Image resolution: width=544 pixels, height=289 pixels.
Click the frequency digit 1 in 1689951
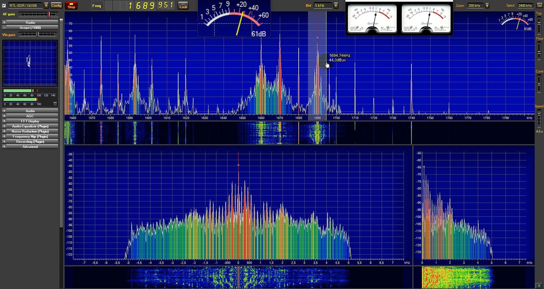[131, 6]
